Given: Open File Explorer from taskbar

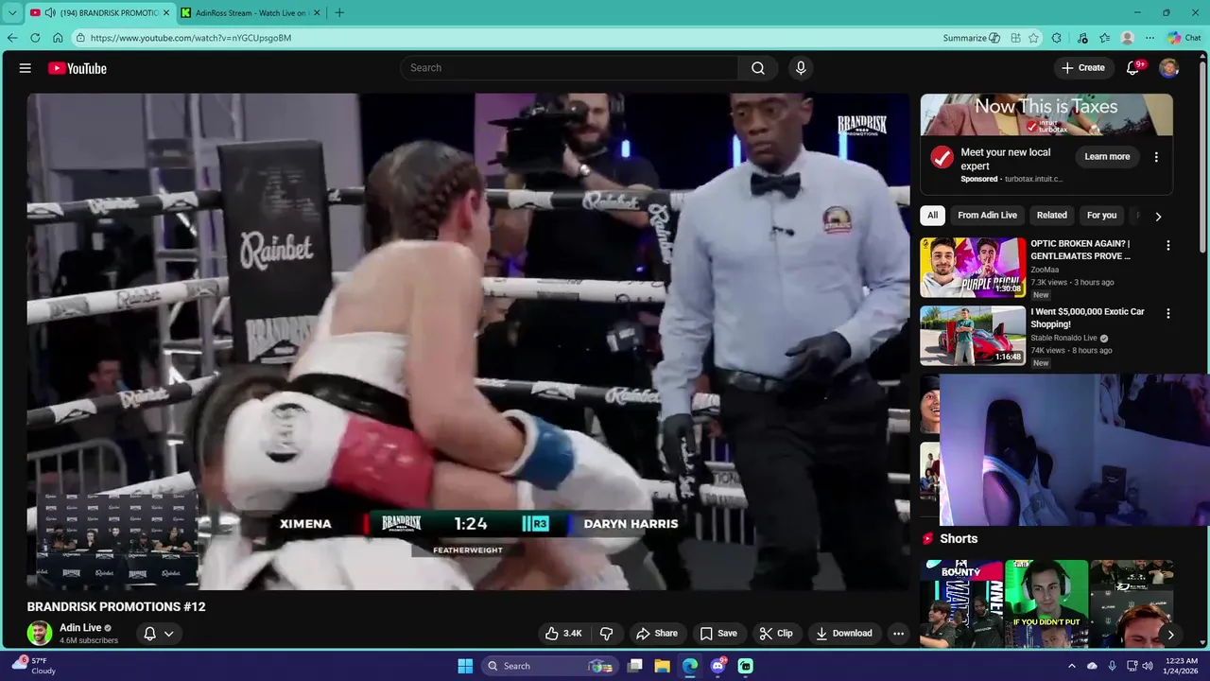Looking at the screenshot, I should [662, 666].
